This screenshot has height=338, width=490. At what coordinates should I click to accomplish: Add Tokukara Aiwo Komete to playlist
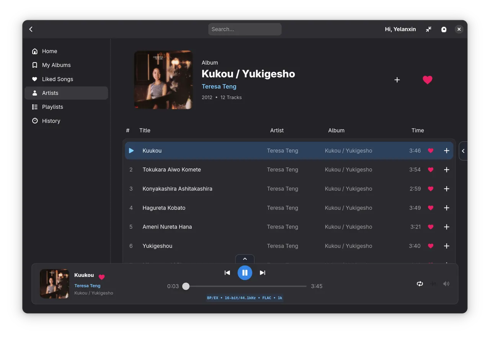(x=446, y=170)
